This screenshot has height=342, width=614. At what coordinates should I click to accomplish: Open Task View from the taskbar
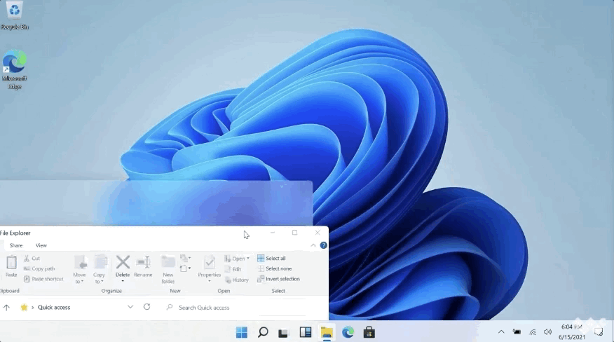[284, 333]
